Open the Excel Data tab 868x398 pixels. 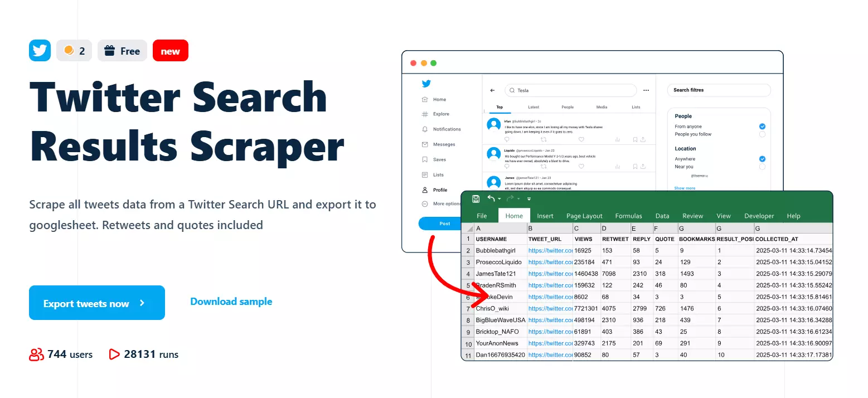[662, 216]
